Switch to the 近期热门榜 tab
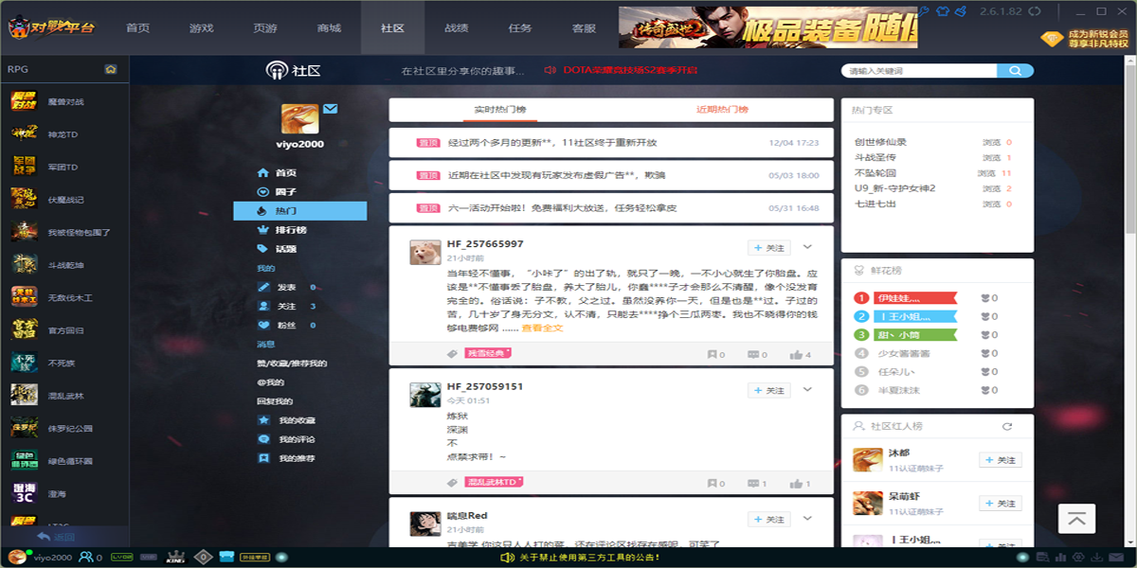 (722, 110)
